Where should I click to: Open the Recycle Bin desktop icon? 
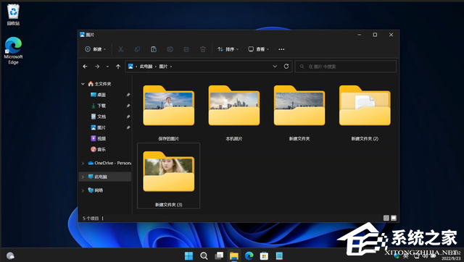click(x=13, y=14)
